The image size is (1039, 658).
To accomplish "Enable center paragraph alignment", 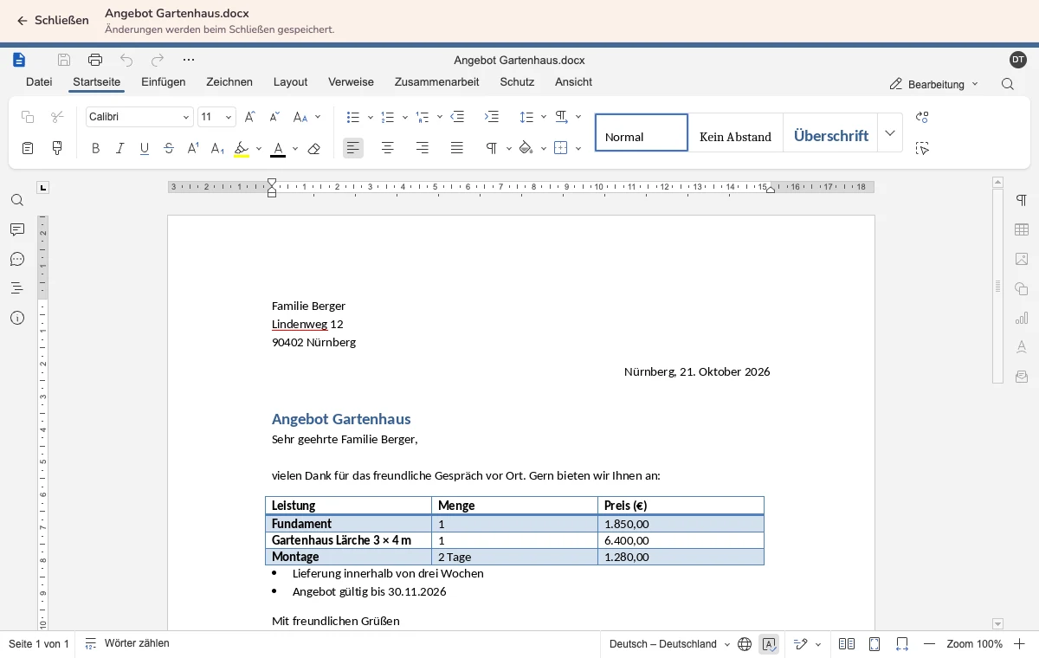I will click(x=388, y=148).
